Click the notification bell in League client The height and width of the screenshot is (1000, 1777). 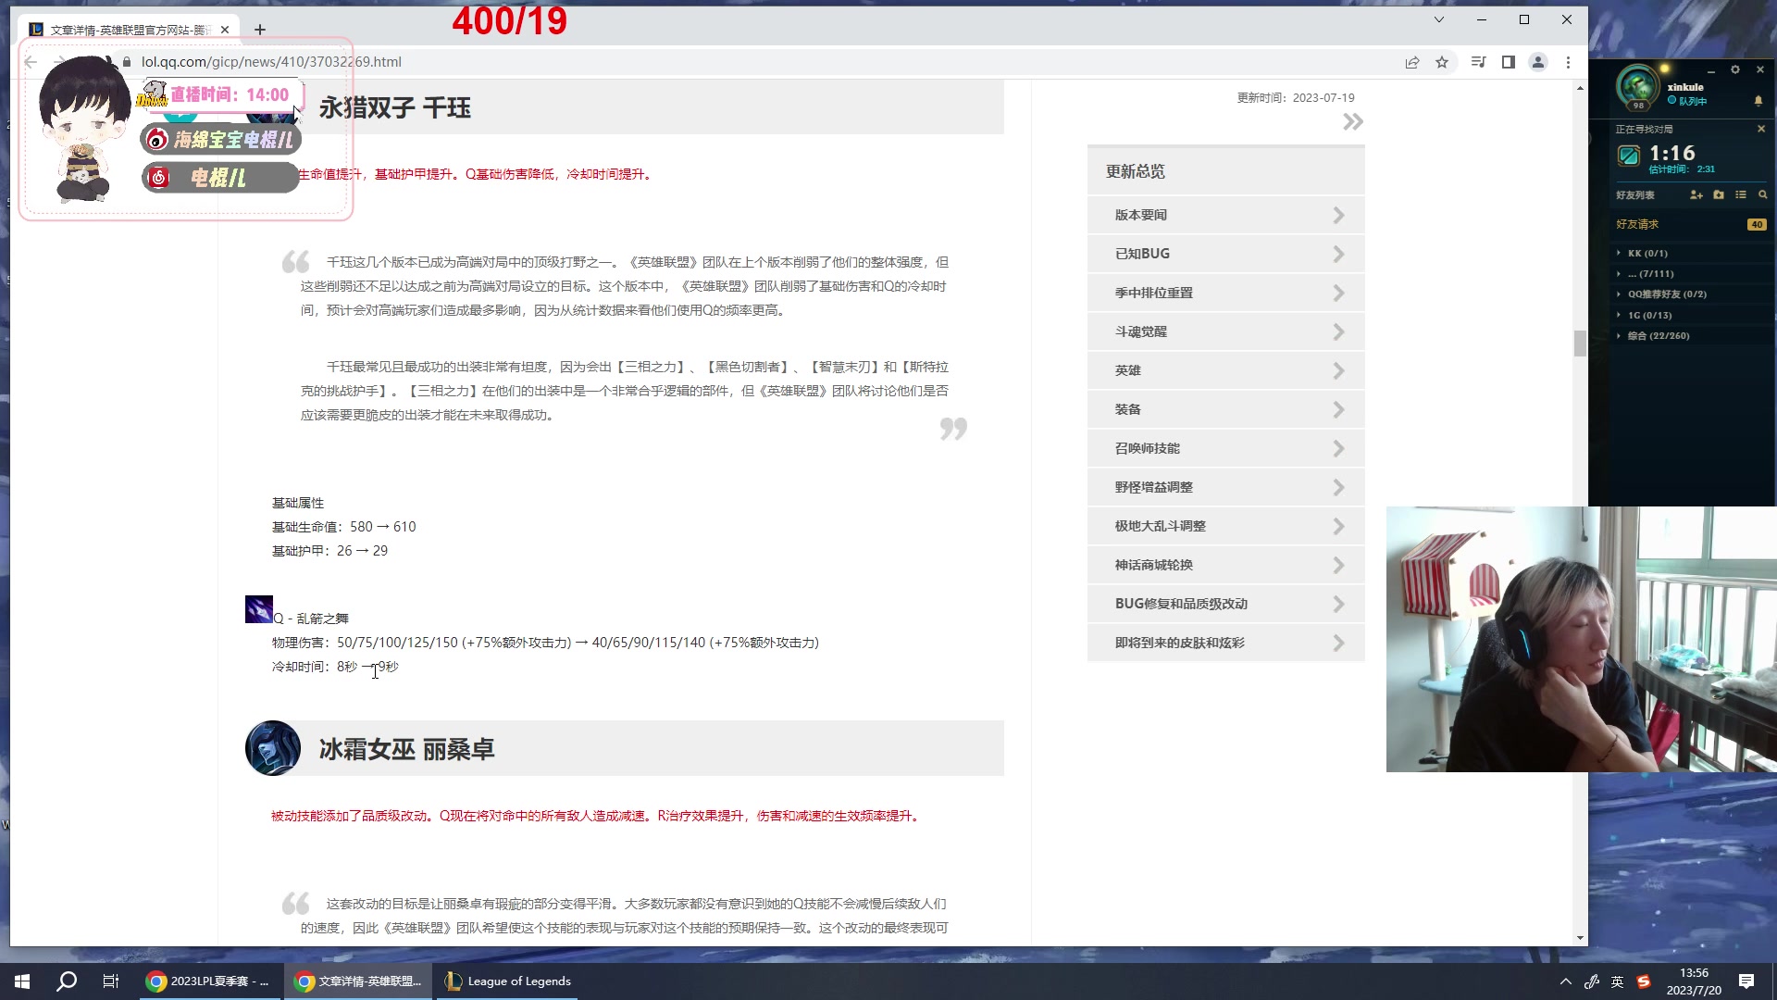(x=1758, y=100)
